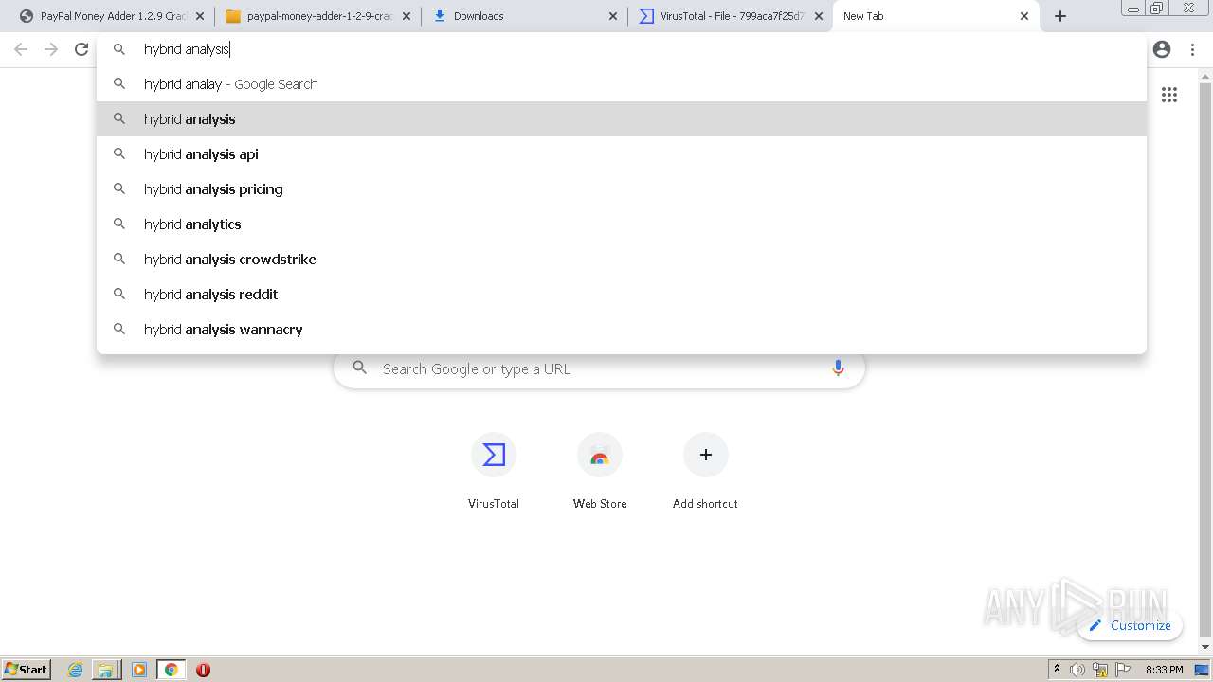The width and height of the screenshot is (1213, 682).
Task: Select the 'hybrid analysis wannacry' suggestion
Action: pos(622,330)
